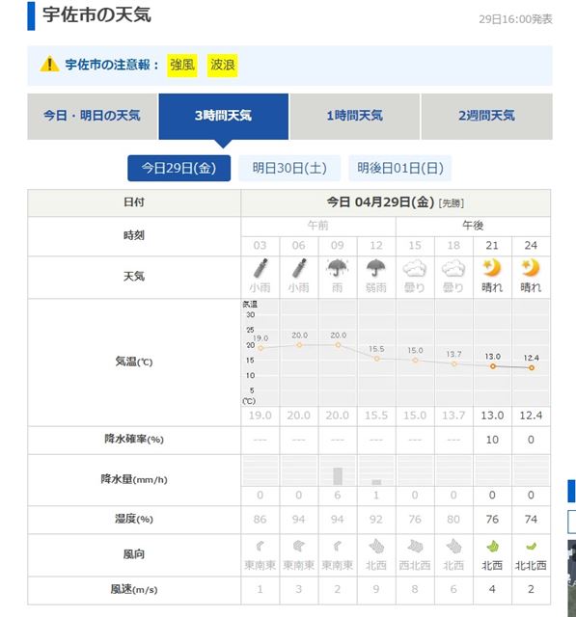Open the 2週間天気 tab
Image resolution: width=576 pixels, height=617 pixels.
486,116
